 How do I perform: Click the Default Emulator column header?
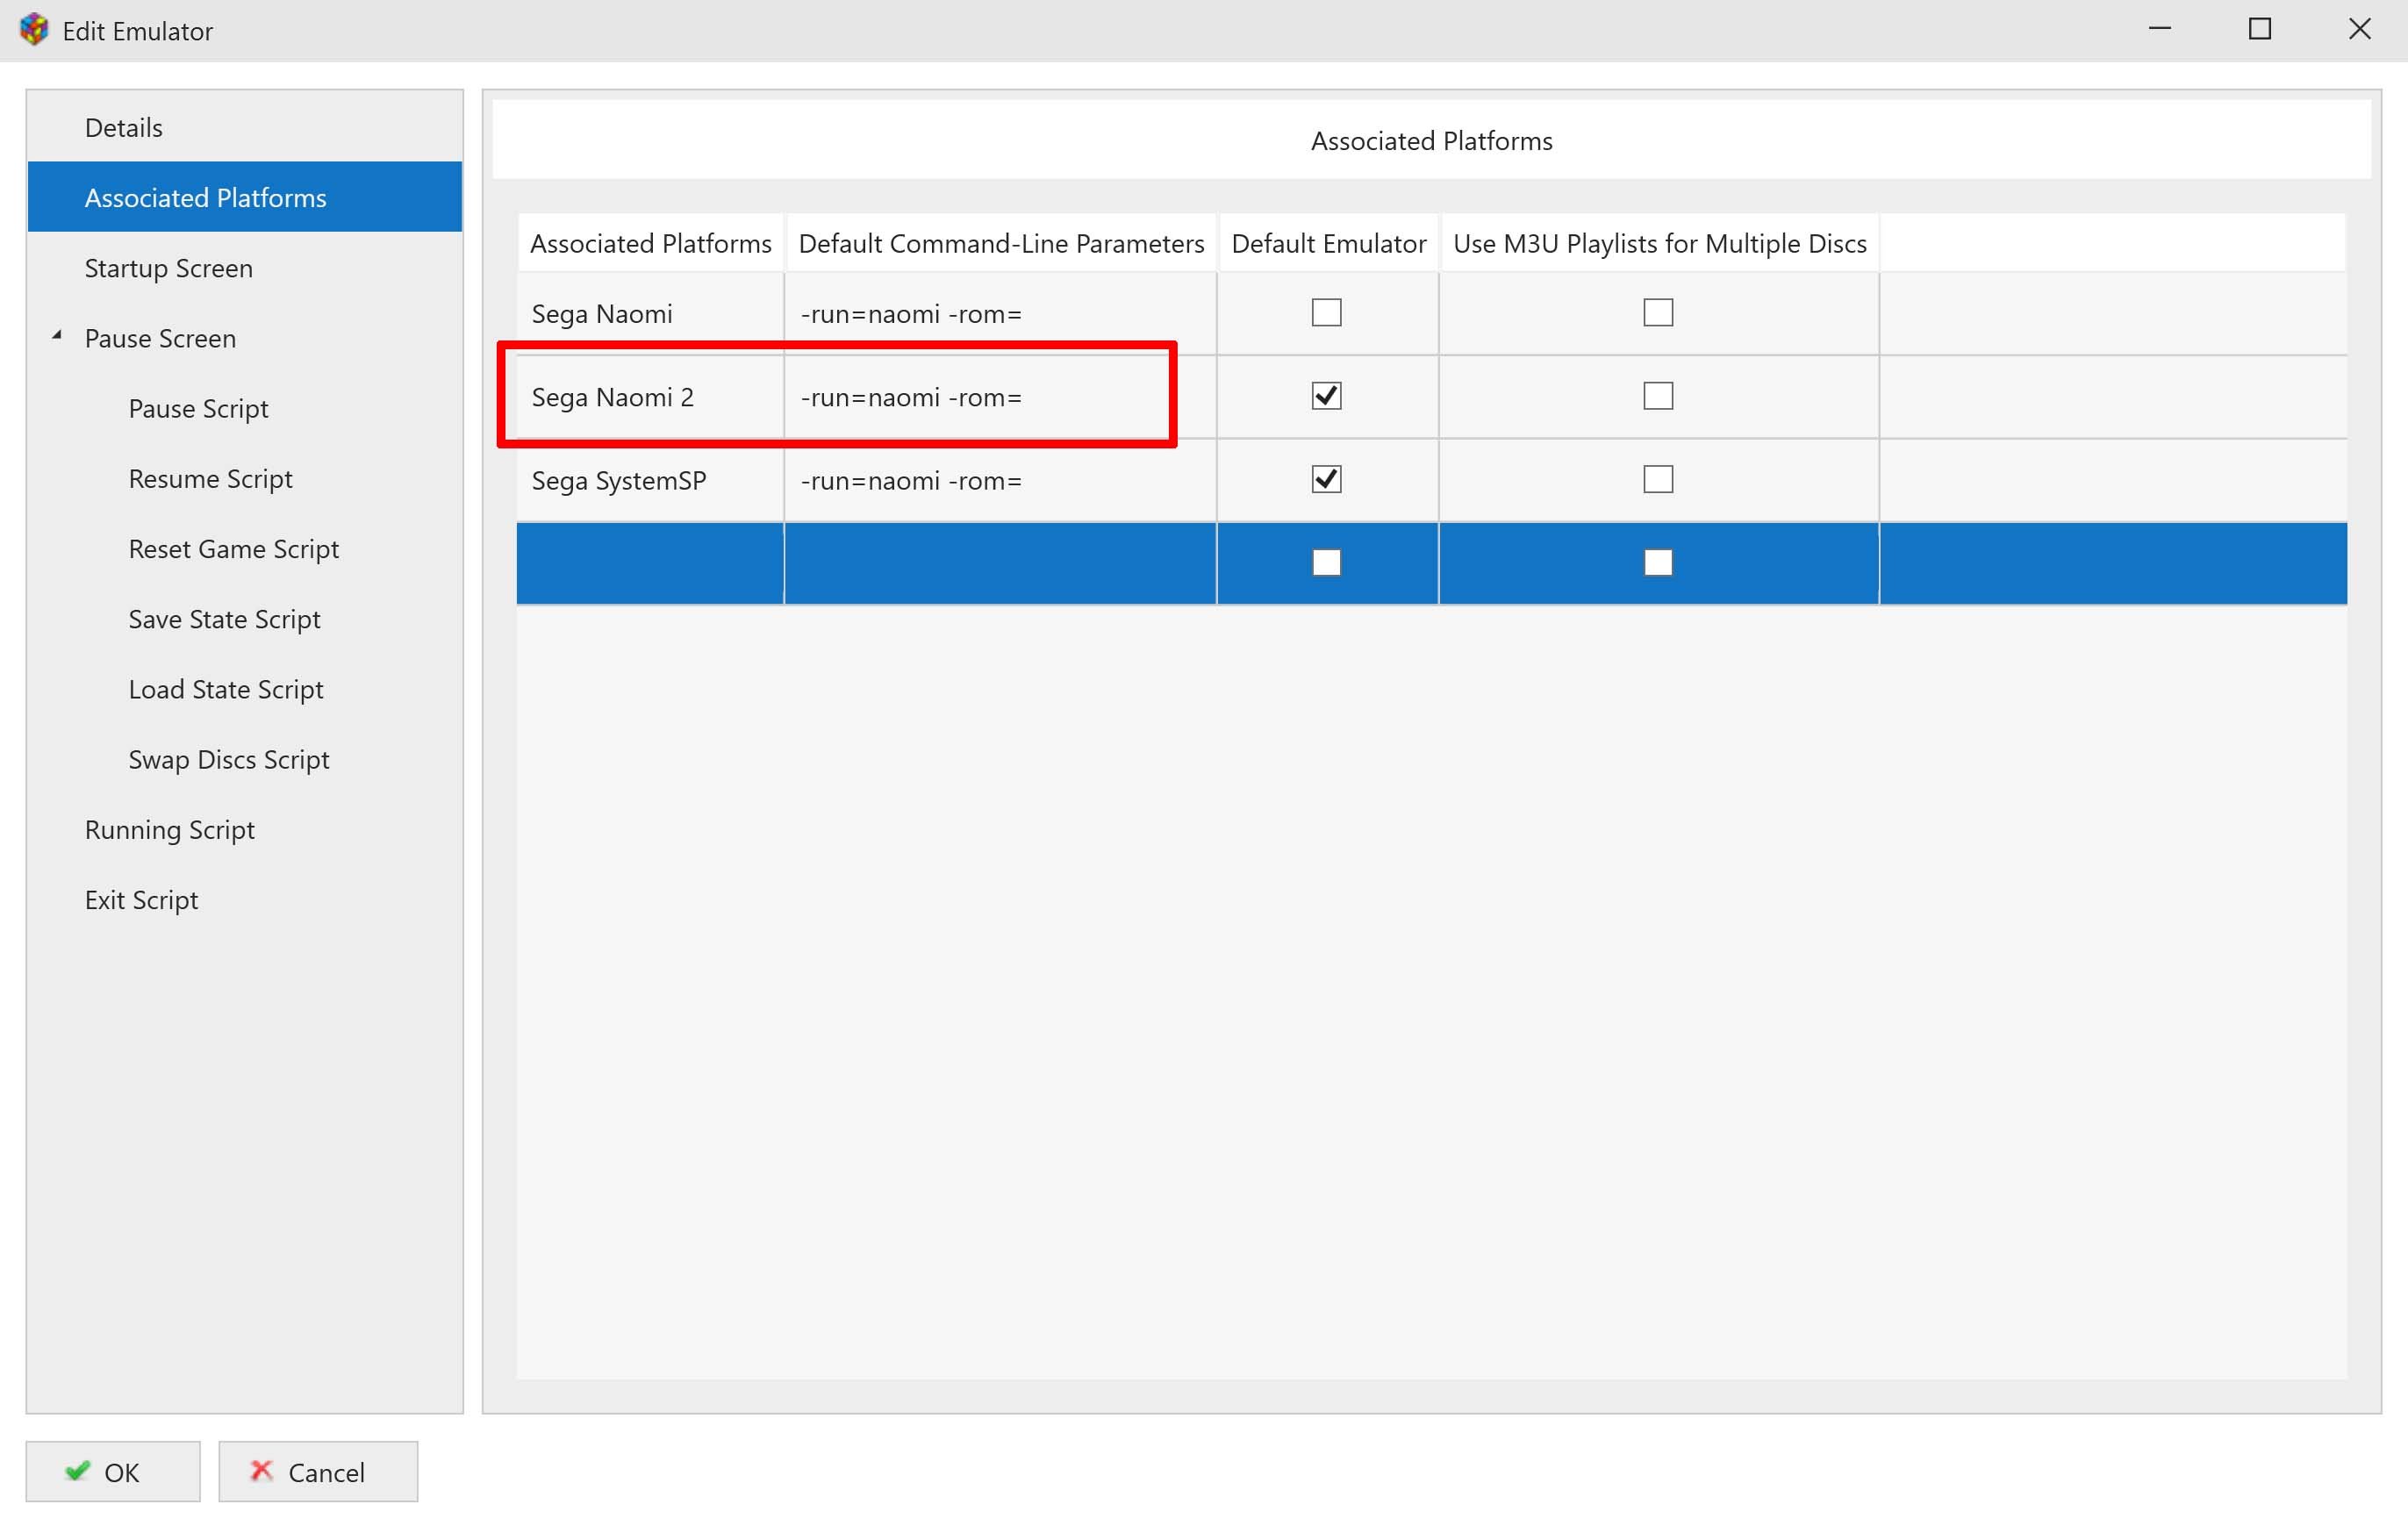click(x=1328, y=243)
